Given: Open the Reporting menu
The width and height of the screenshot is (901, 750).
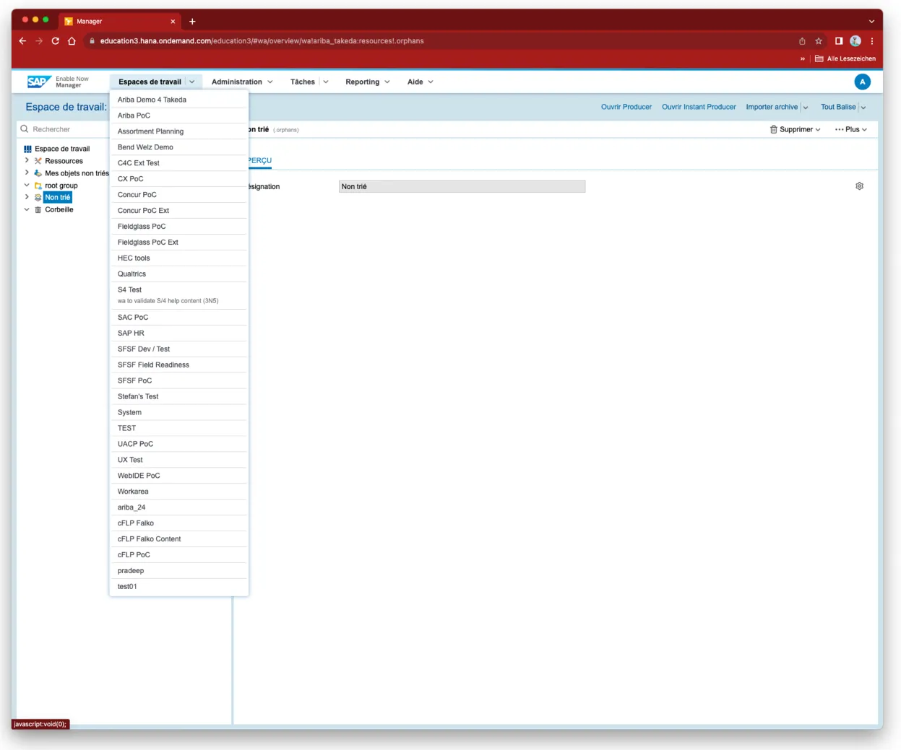Looking at the screenshot, I should click(367, 82).
